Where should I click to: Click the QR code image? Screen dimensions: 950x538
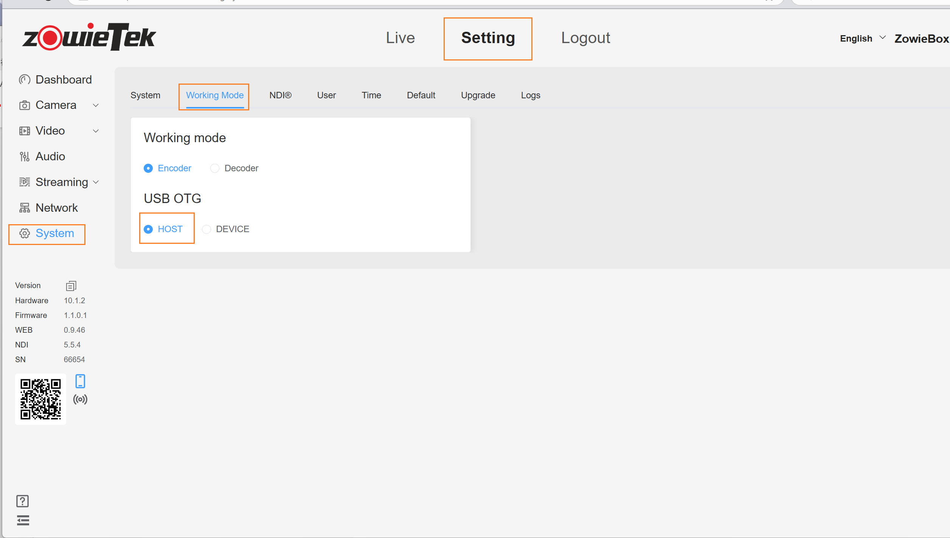click(x=40, y=399)
